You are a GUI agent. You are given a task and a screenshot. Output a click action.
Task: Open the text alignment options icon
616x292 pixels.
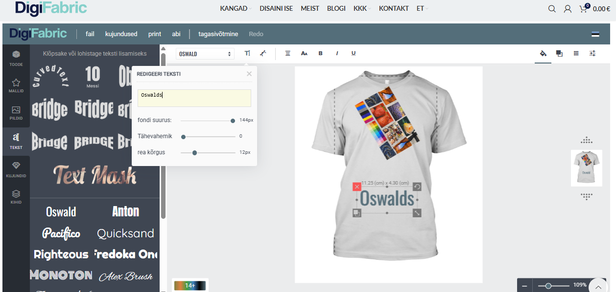point(288,53)
